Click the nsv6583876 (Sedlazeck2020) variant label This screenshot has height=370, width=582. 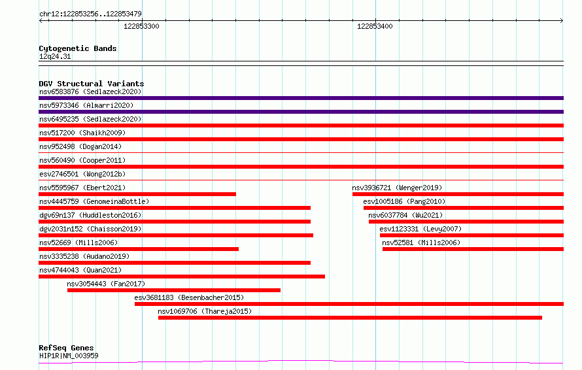coord(90,92)
